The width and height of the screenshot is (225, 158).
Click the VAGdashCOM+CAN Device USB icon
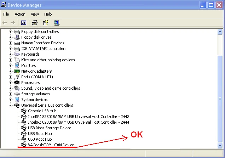click(x=24, y=145)
